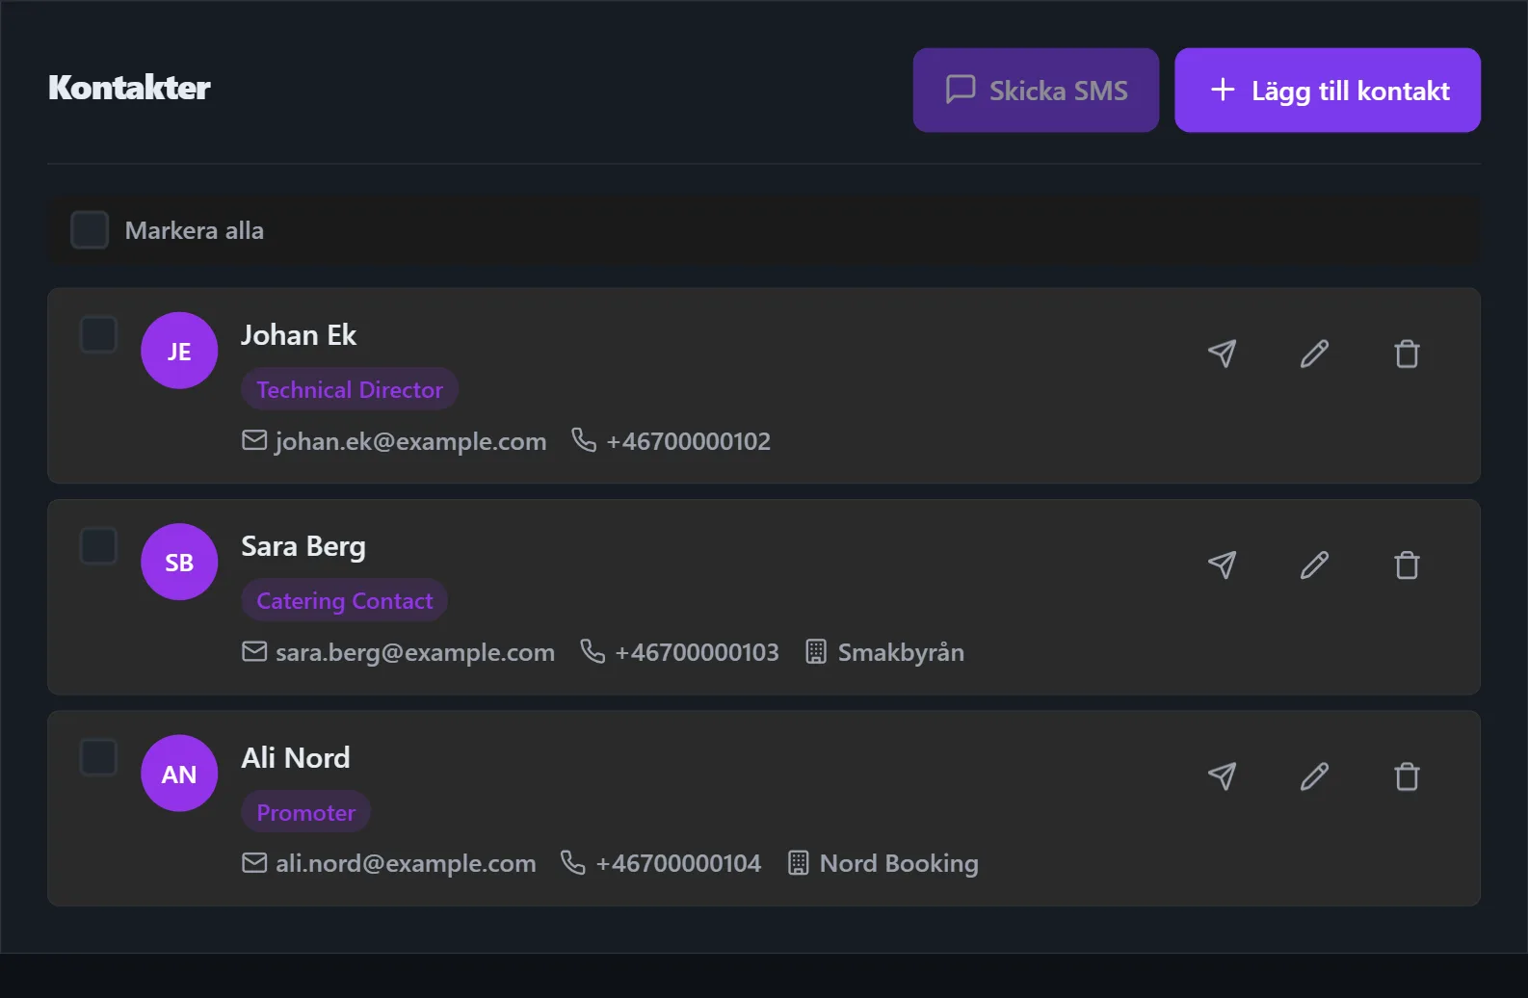The image size is (1528, 998).
Task: Send a message to Johan Ek
Action: coord(1222,354)
